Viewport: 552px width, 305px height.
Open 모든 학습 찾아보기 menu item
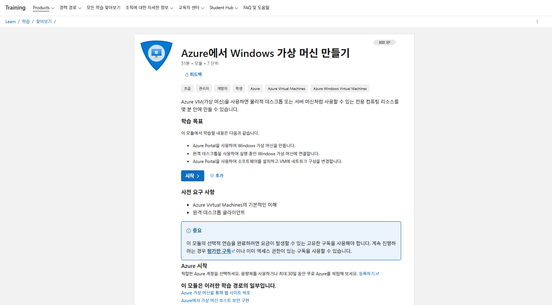(103, 8)
